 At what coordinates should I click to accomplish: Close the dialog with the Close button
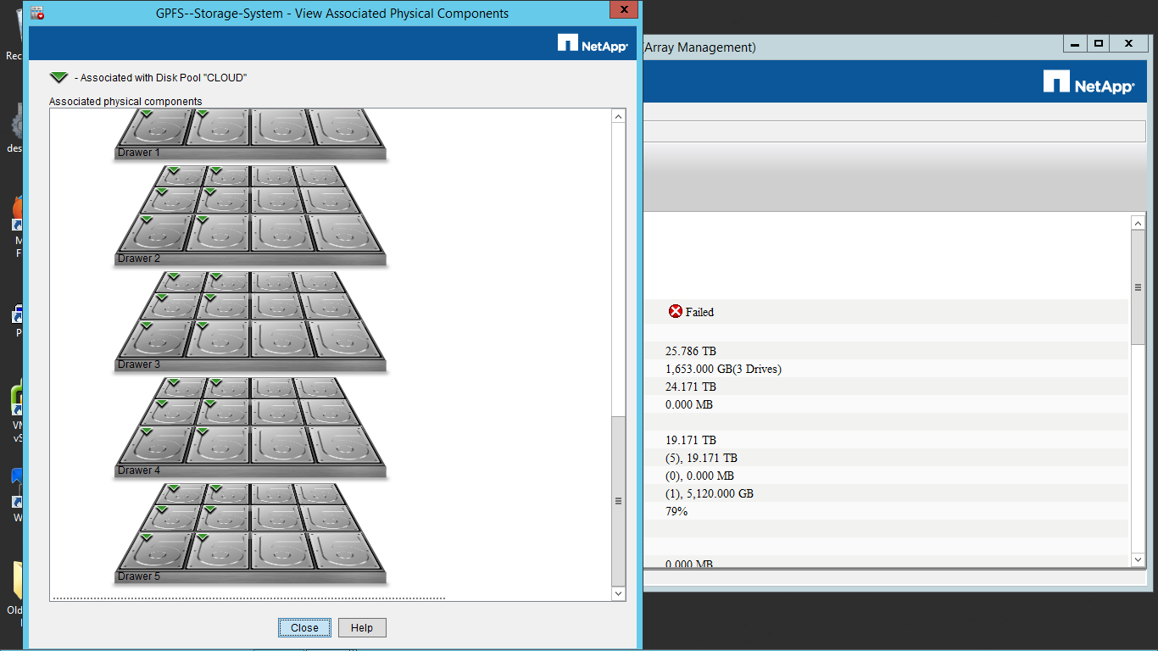tap(304, 627)
